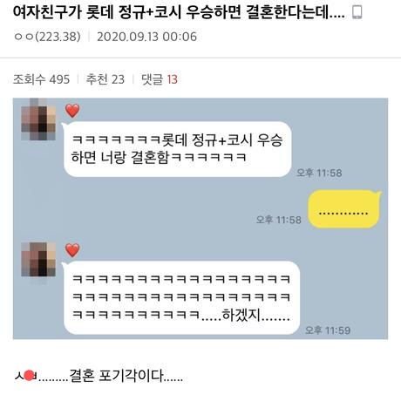The width and height of the screenshot is (401, 415).
Task: Open the post title 여자친구가 롯데 정규+코시 우승하면
Action: coord(179,12)
